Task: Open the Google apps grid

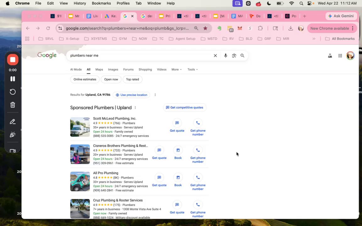Action: point(340,56)
